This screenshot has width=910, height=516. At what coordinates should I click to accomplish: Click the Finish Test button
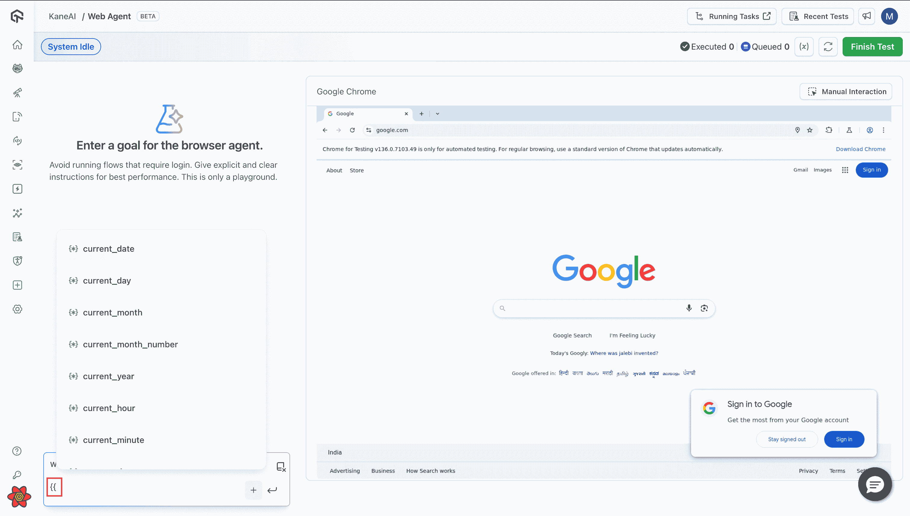[872, 47]
